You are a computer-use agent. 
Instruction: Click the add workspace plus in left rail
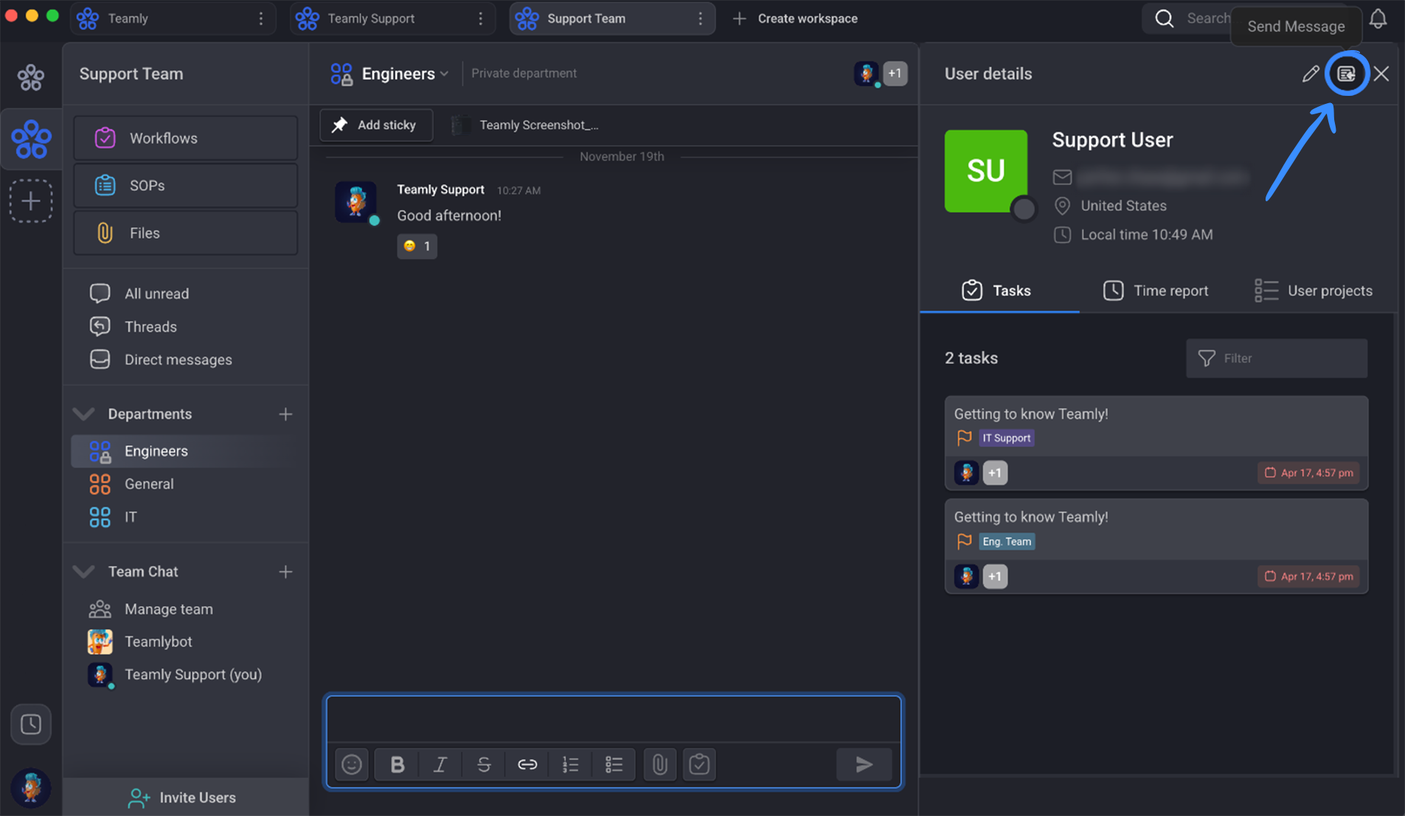[x=31, y=200]
